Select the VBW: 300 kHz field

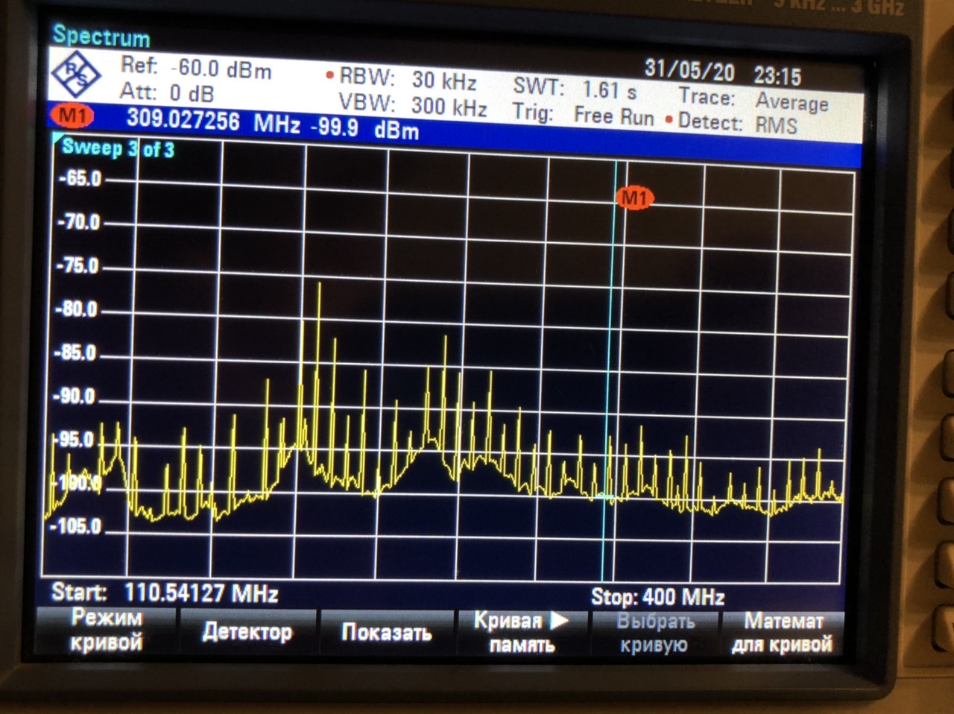coord(412,104)
